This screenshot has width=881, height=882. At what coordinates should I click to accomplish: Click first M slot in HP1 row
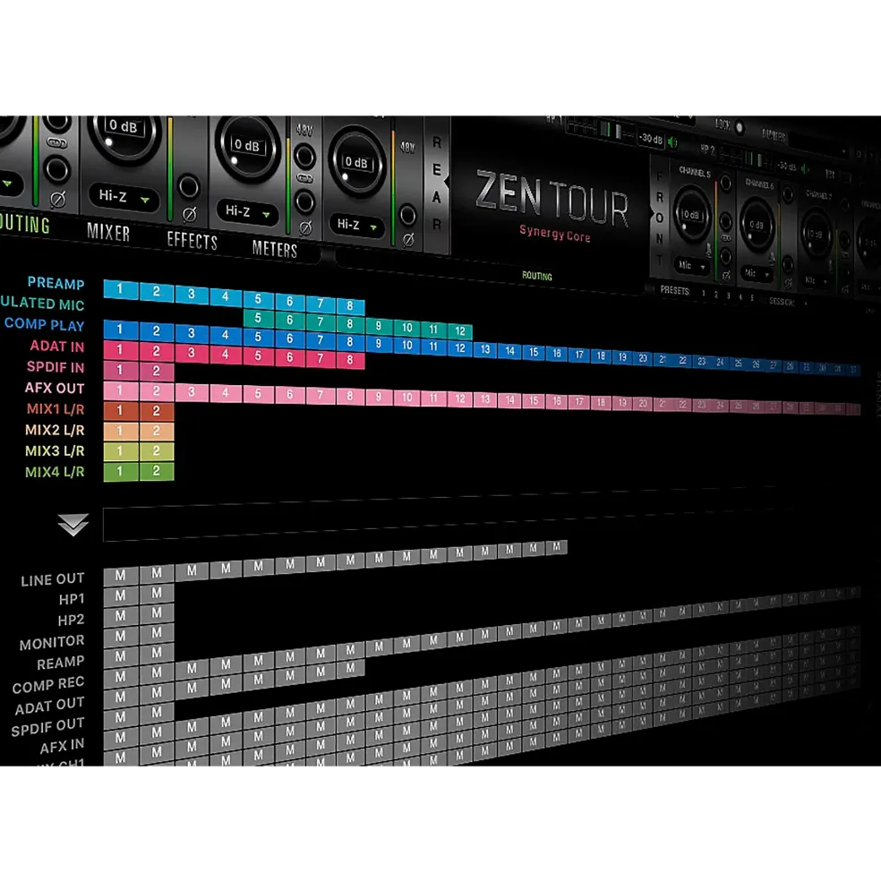tap(120, 595)
